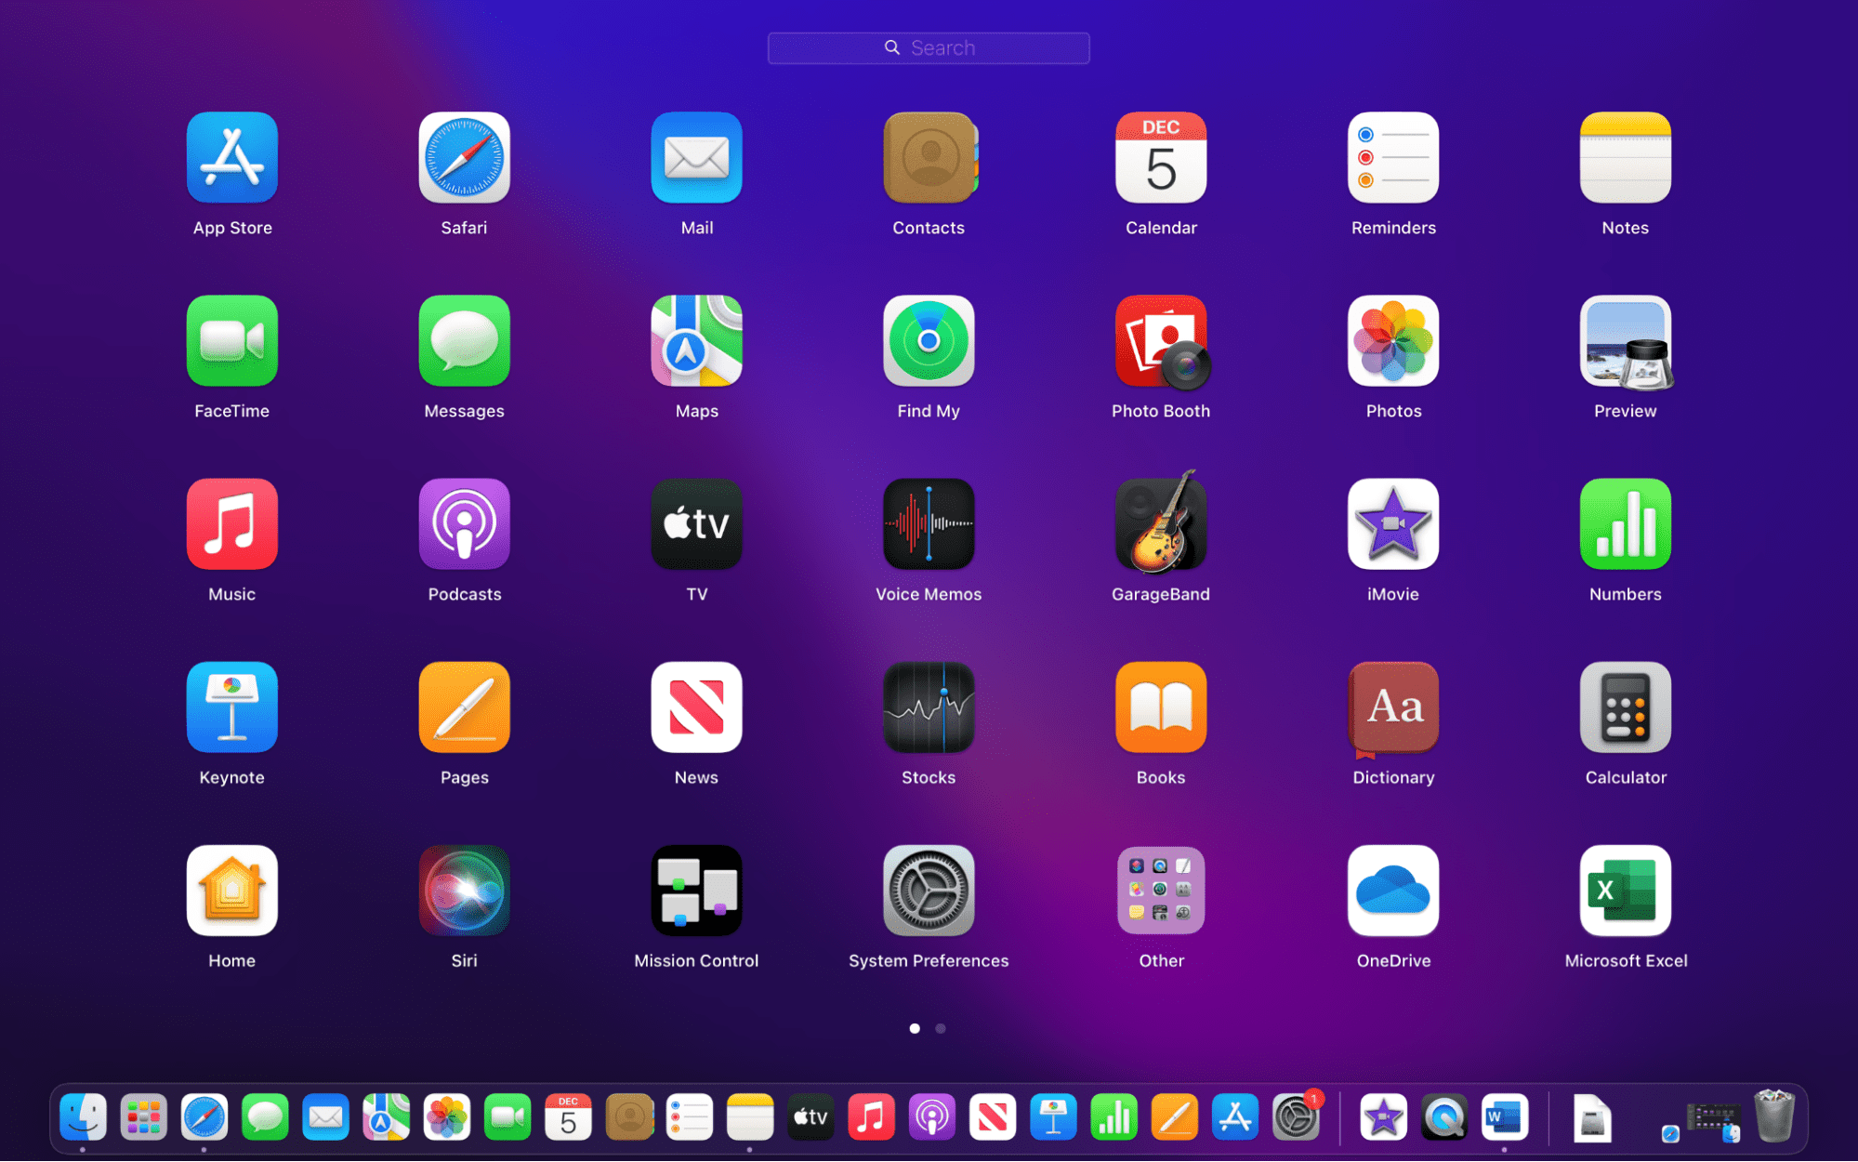Open Maps from the Dock
This screenshot has height=1162, width=1858.
pos(386,1116)
